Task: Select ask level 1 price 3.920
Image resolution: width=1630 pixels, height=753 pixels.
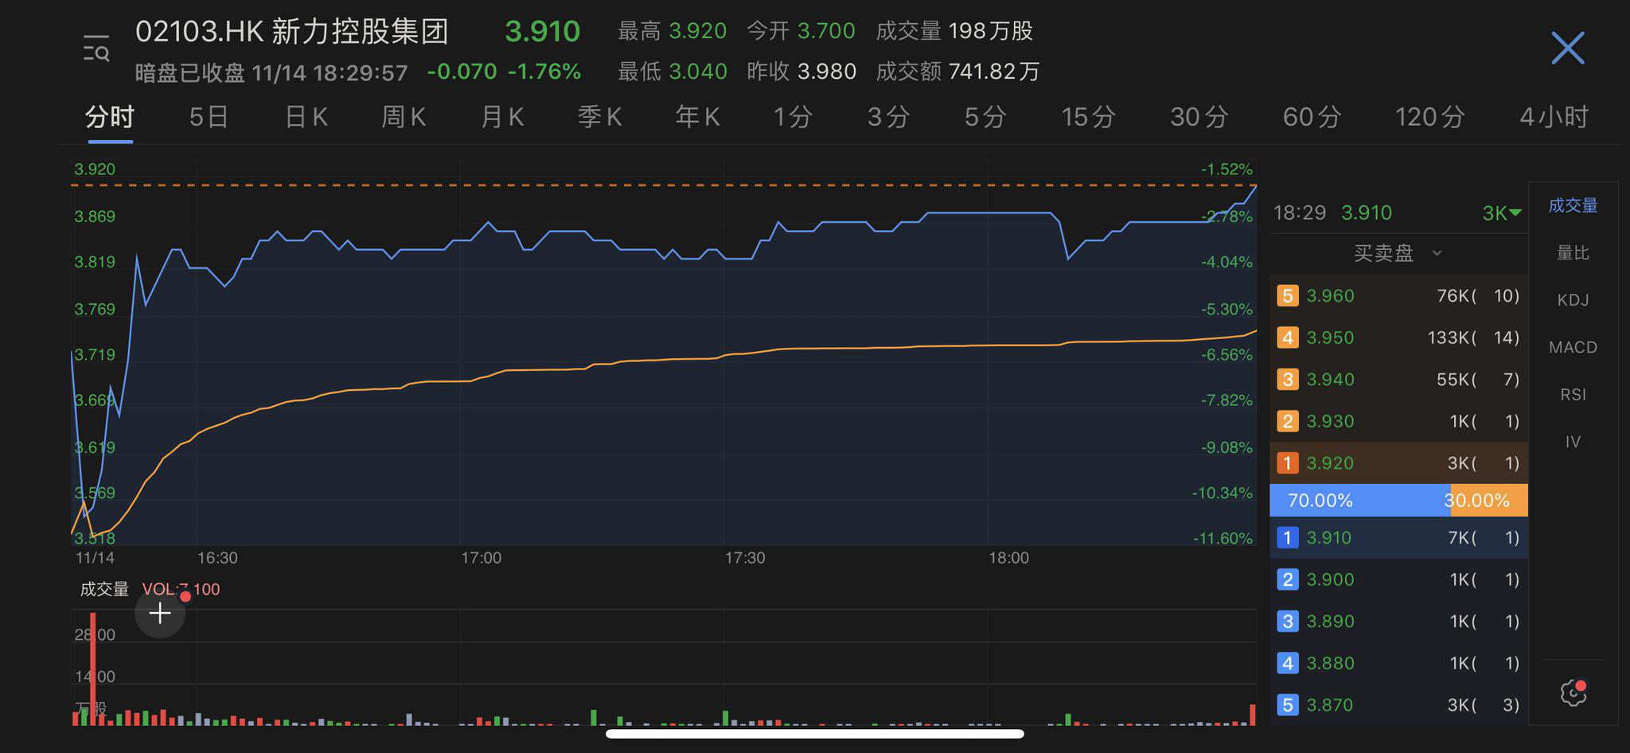Action: click(x=1398, y=463)
